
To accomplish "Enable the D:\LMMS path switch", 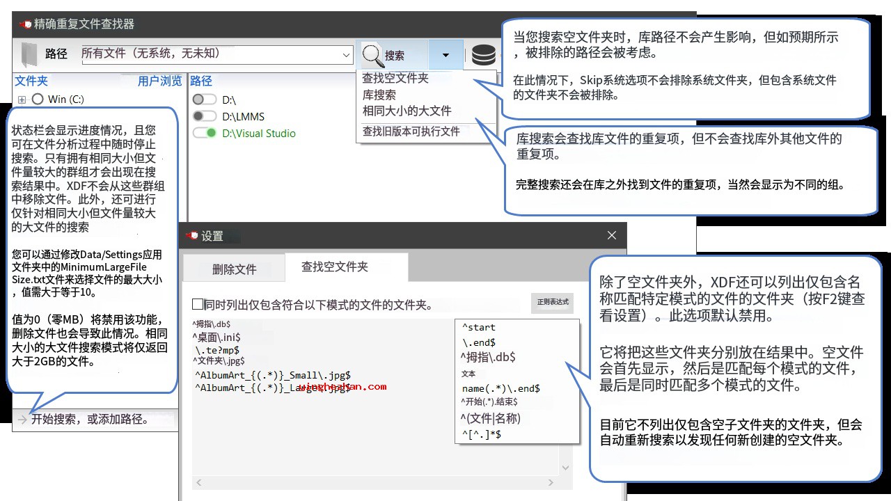I will click(x=204, y=116).
